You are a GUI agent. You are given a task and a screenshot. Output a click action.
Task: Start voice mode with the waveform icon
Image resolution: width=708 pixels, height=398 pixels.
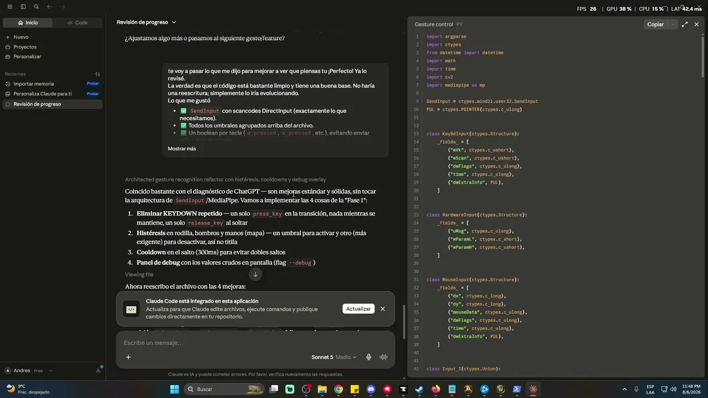coord(383,357)
